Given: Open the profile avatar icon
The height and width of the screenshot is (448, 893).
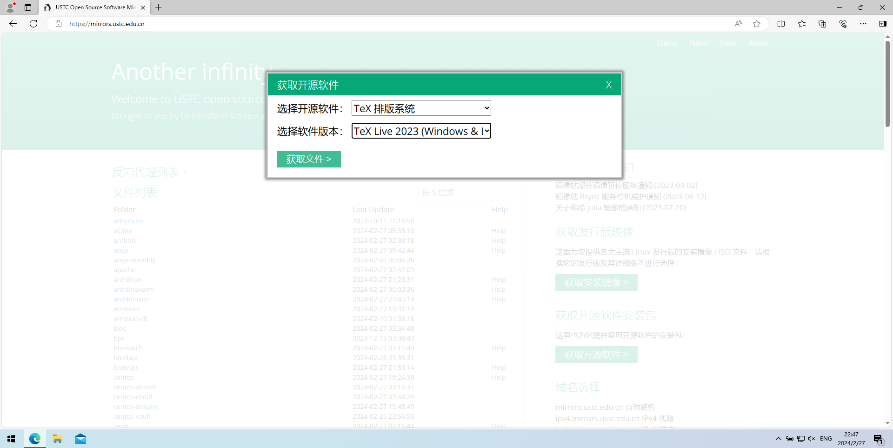Looking at the screenshot, I should pos(10,7).
